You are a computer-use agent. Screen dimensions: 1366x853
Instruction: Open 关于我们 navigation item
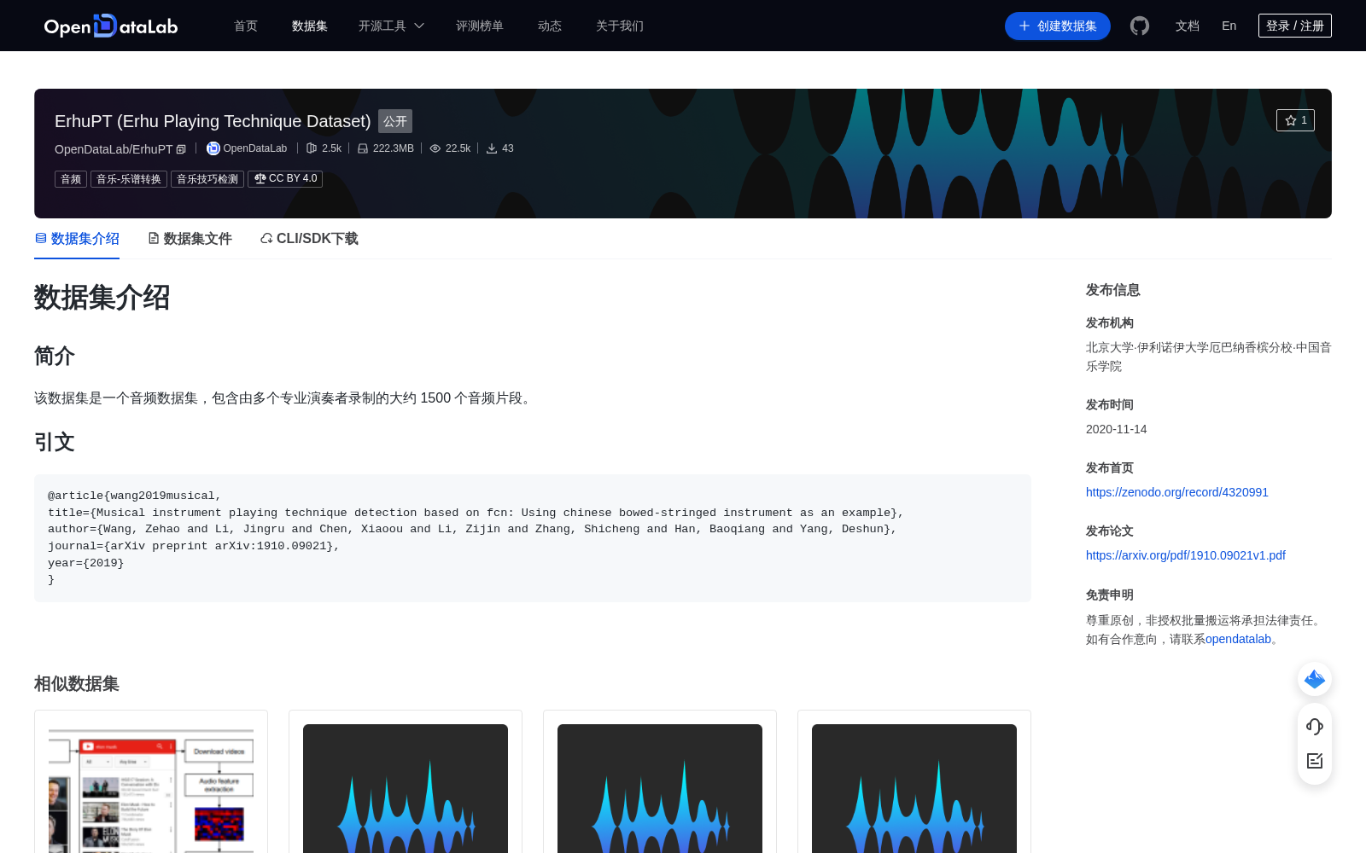(620, 26)
